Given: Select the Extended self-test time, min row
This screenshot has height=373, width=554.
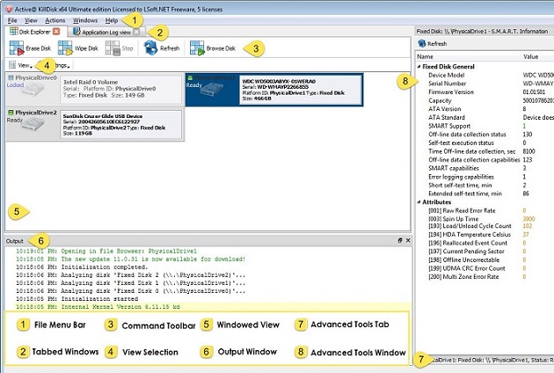Looking at the screenshot, I should tap(485, 194).
